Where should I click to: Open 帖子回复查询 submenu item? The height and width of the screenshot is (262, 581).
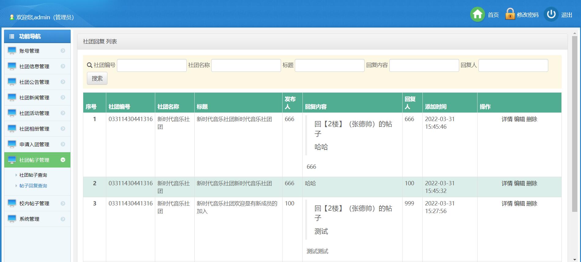[x=33, y=186]
